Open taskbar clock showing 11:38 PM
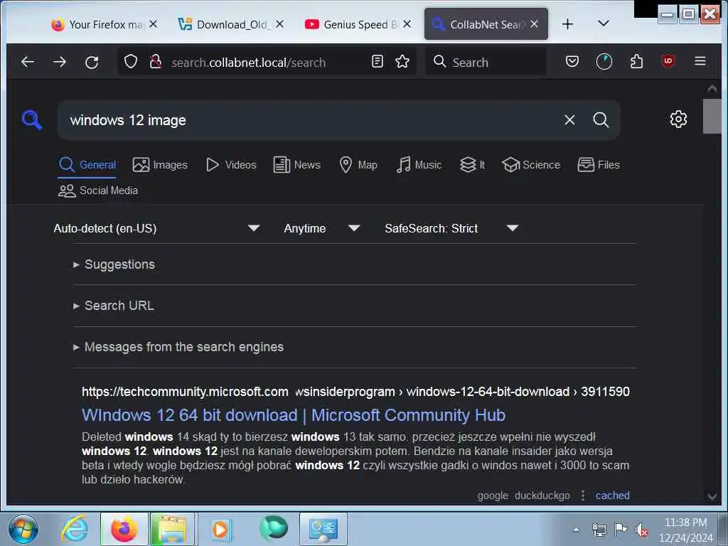Viewport: 728px width, 546px height. [686, 530]
